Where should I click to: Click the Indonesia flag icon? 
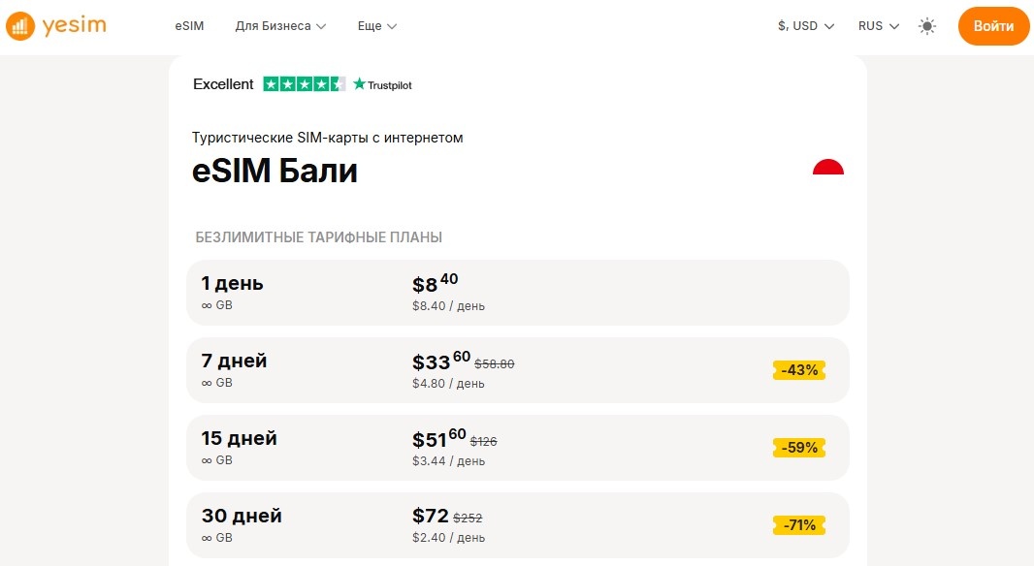[828, 168]
